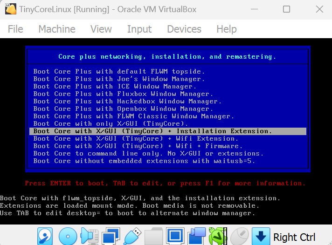Click the shared folders status icon
Screen dimensions: 332x245
point(153,236)
